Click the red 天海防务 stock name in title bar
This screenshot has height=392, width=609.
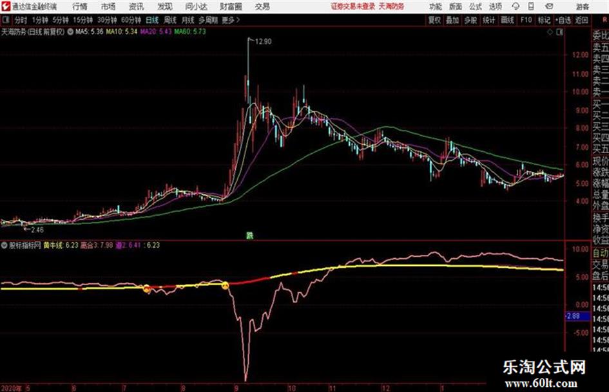(392, 6)
